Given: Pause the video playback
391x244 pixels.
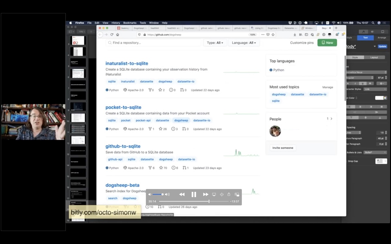Looking at the screenshot, I should 194,195.
